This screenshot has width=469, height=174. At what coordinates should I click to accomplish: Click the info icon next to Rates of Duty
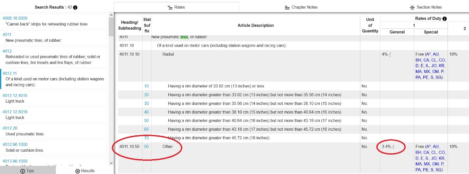coord(444,19)
